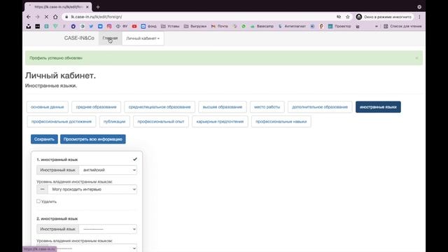Open the Проектор bookmark

click(339, 27)
